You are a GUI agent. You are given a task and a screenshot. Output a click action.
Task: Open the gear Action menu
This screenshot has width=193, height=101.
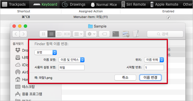(91, 34)
